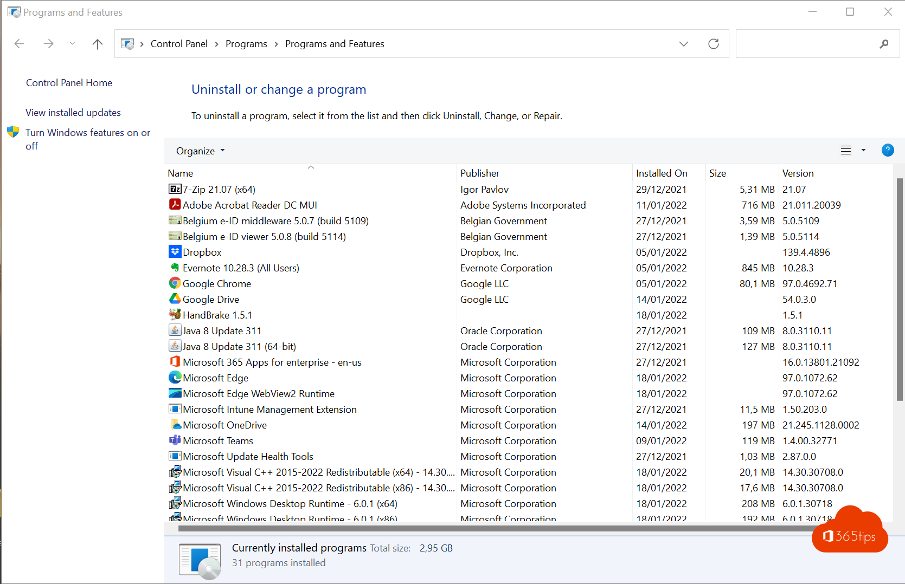Click version 21.245.1128.0002 cell
The height and width of the screenshot is (584, 905).
click(820, 425)
